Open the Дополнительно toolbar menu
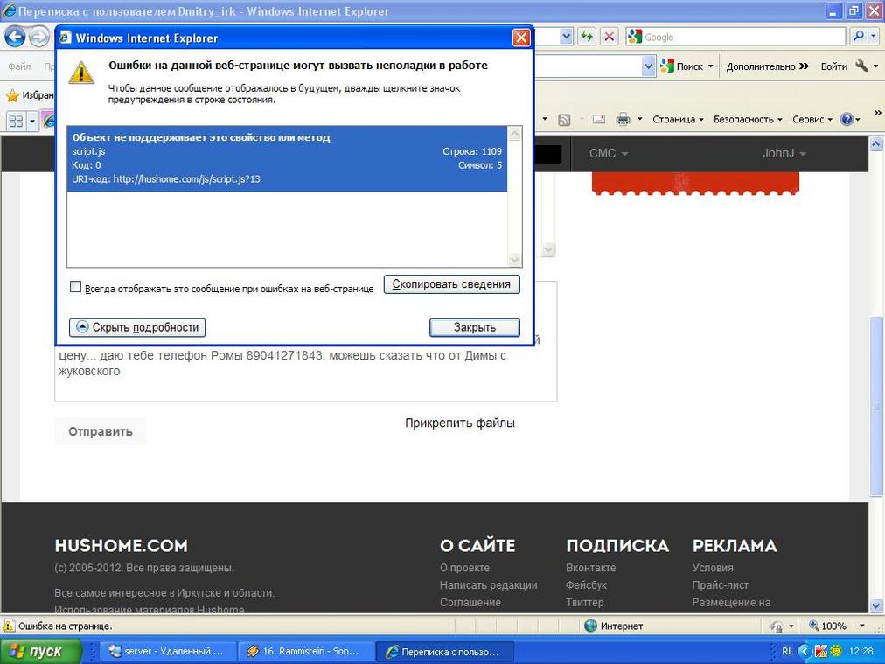 (767, 66)
